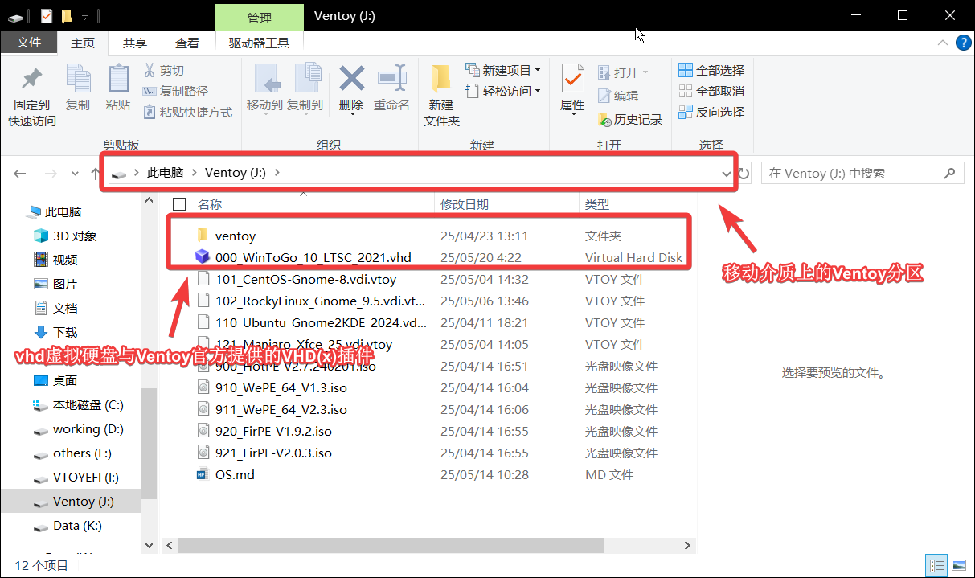Click the Pin to Quick Access icon
This screenshot has height=578, width=975.
click(x=31, y=80)
